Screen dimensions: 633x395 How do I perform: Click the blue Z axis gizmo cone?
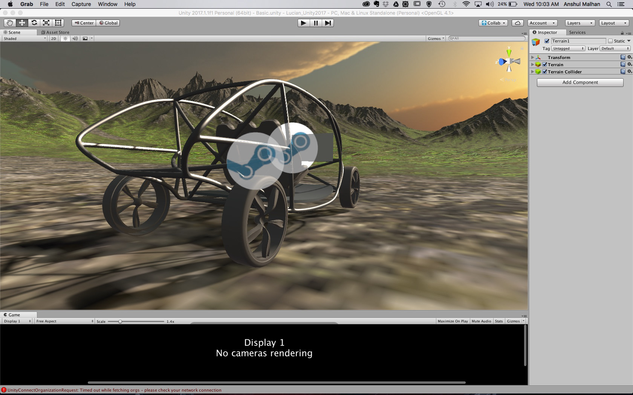pyautogui.click(x=502, y=62)
